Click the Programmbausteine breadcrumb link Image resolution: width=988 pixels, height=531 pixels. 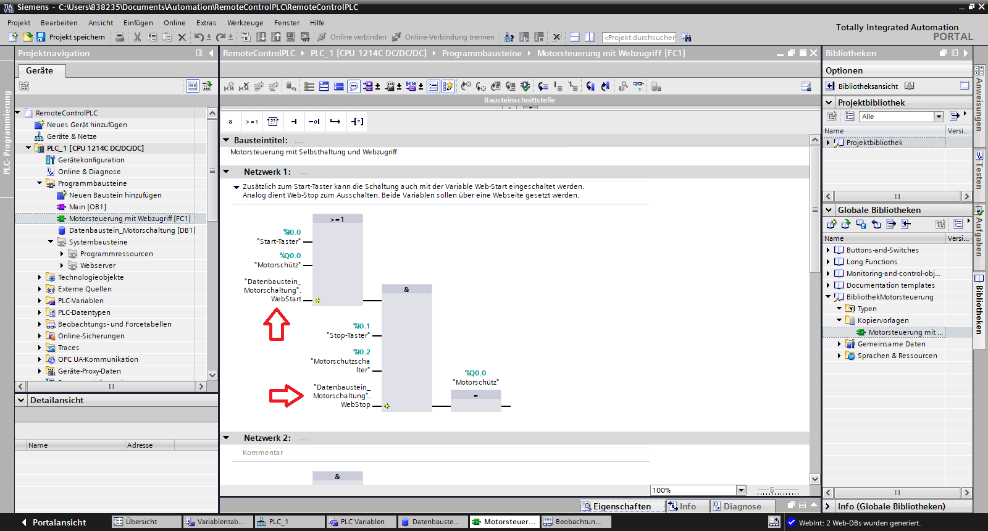tap(482, 53)
